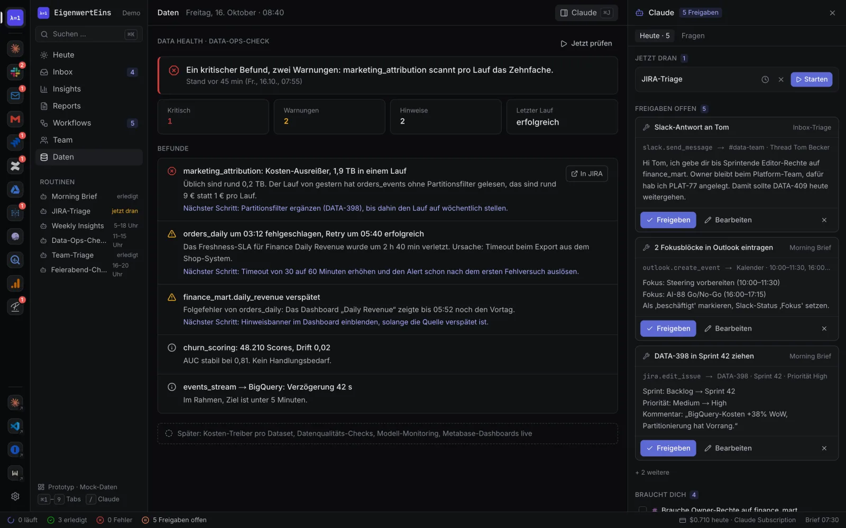Toggle the Claude panel button in header
This screenshot has height=528, width=846.
[x=586, y=13]
